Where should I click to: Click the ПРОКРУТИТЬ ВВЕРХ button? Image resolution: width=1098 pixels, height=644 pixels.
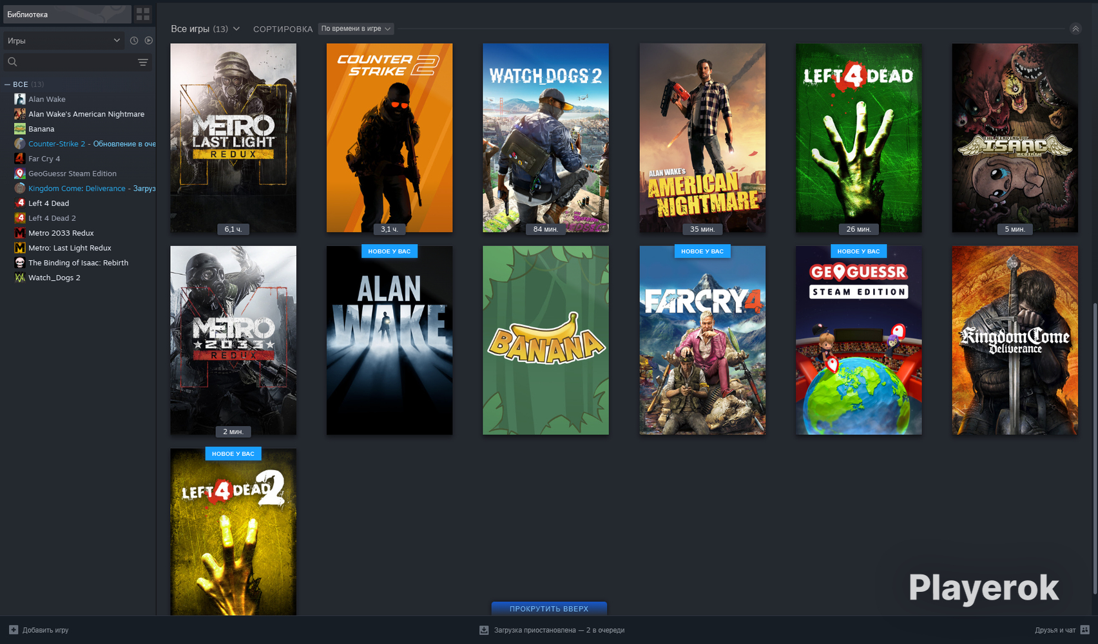pos(549,609)
